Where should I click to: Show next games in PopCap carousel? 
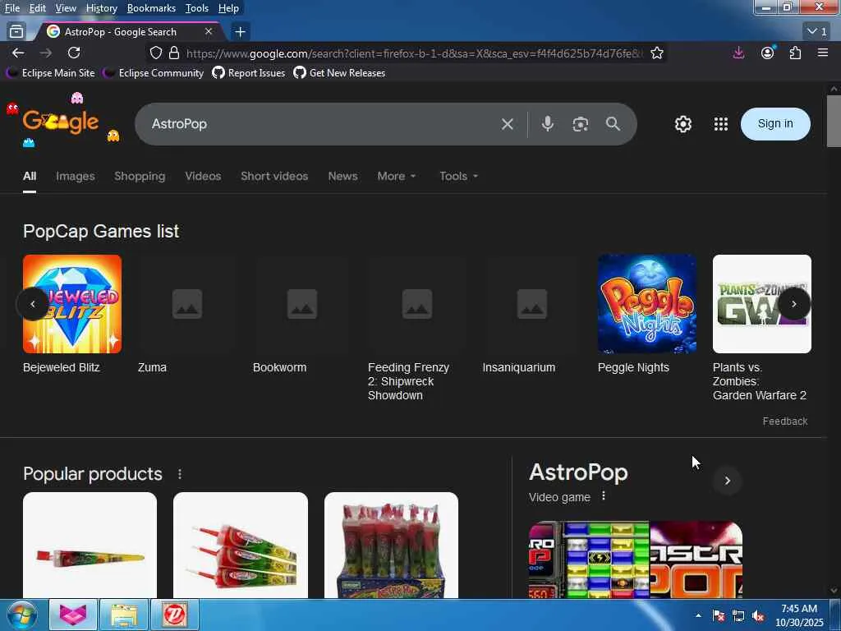pos(794,304)
